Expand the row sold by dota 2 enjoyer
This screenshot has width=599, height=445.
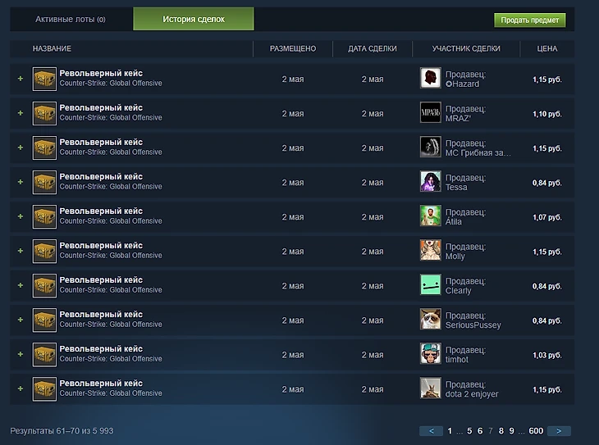pos(21,388)
